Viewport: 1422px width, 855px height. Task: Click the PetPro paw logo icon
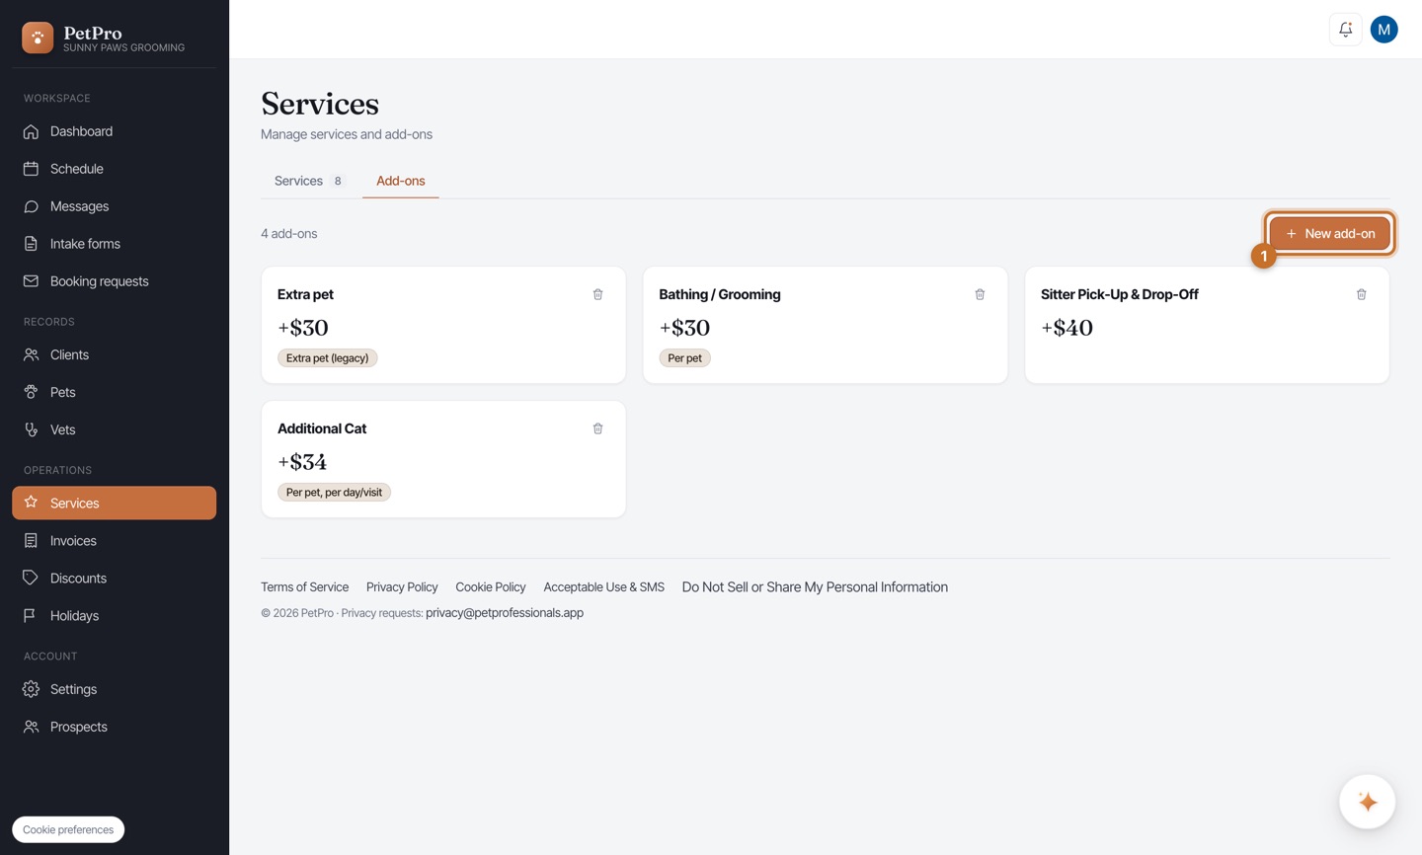click(x=38, y=38)
